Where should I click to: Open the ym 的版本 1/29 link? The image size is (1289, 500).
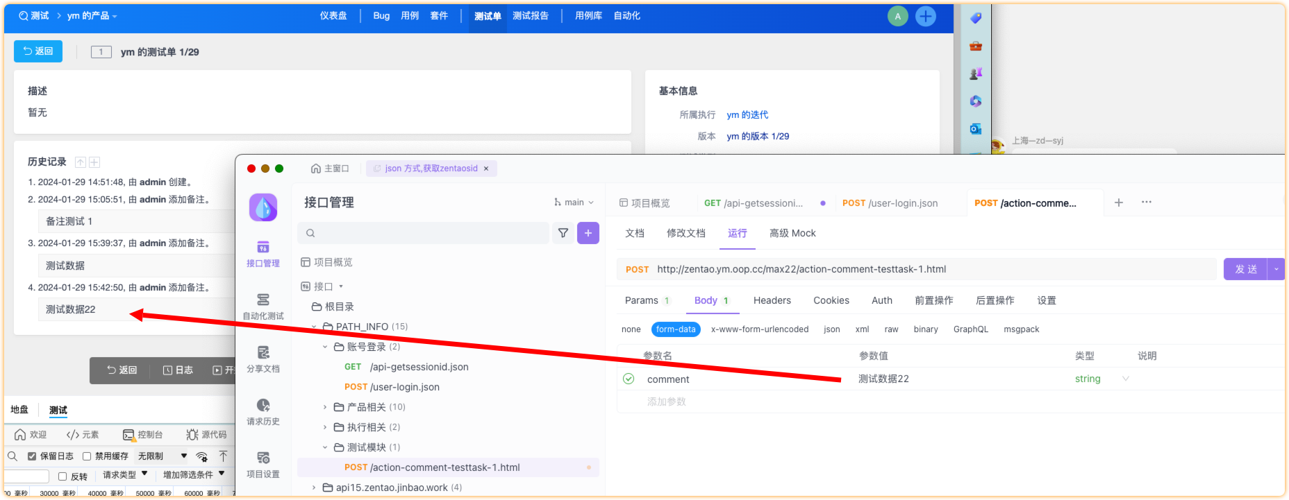[x=758, y=137]
